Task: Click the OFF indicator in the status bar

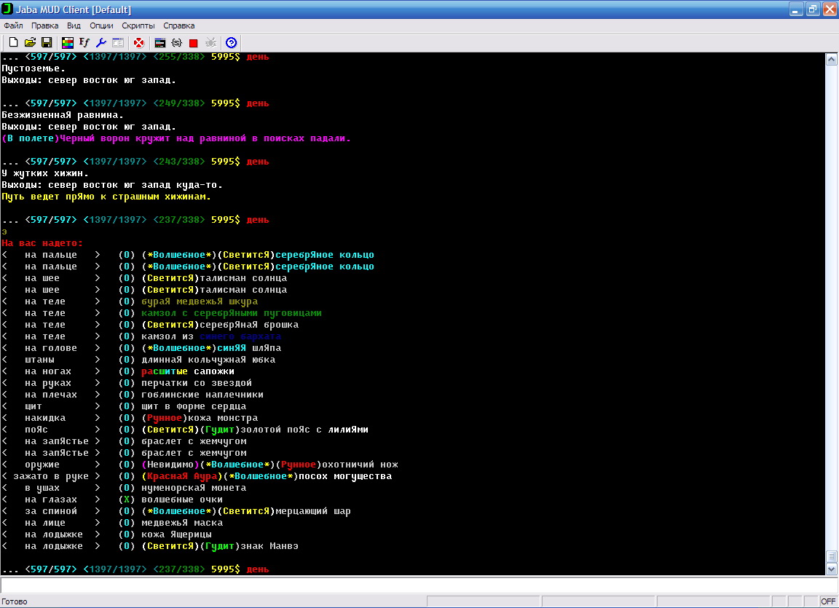Action: click(828, 601)
